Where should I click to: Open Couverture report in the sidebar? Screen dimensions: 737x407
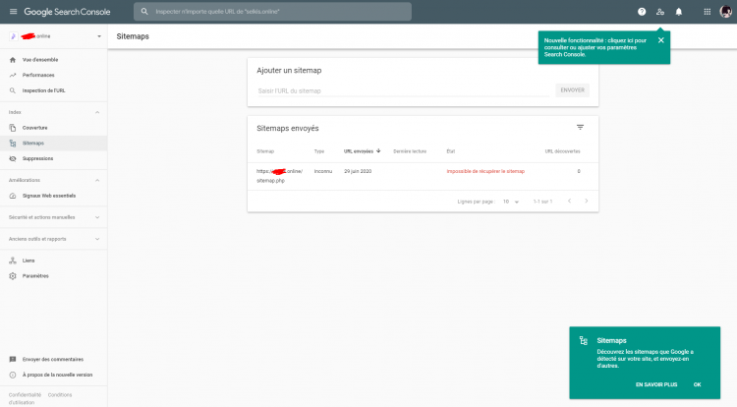pos(35,128)
